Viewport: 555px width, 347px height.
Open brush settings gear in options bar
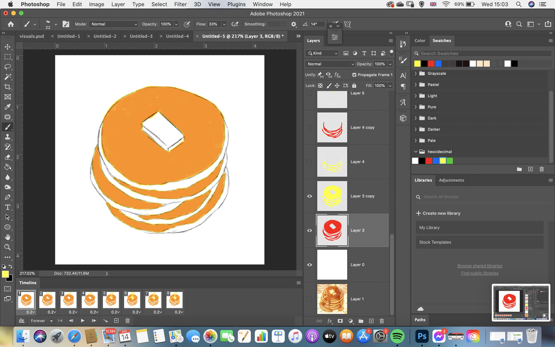coord(294,24)
